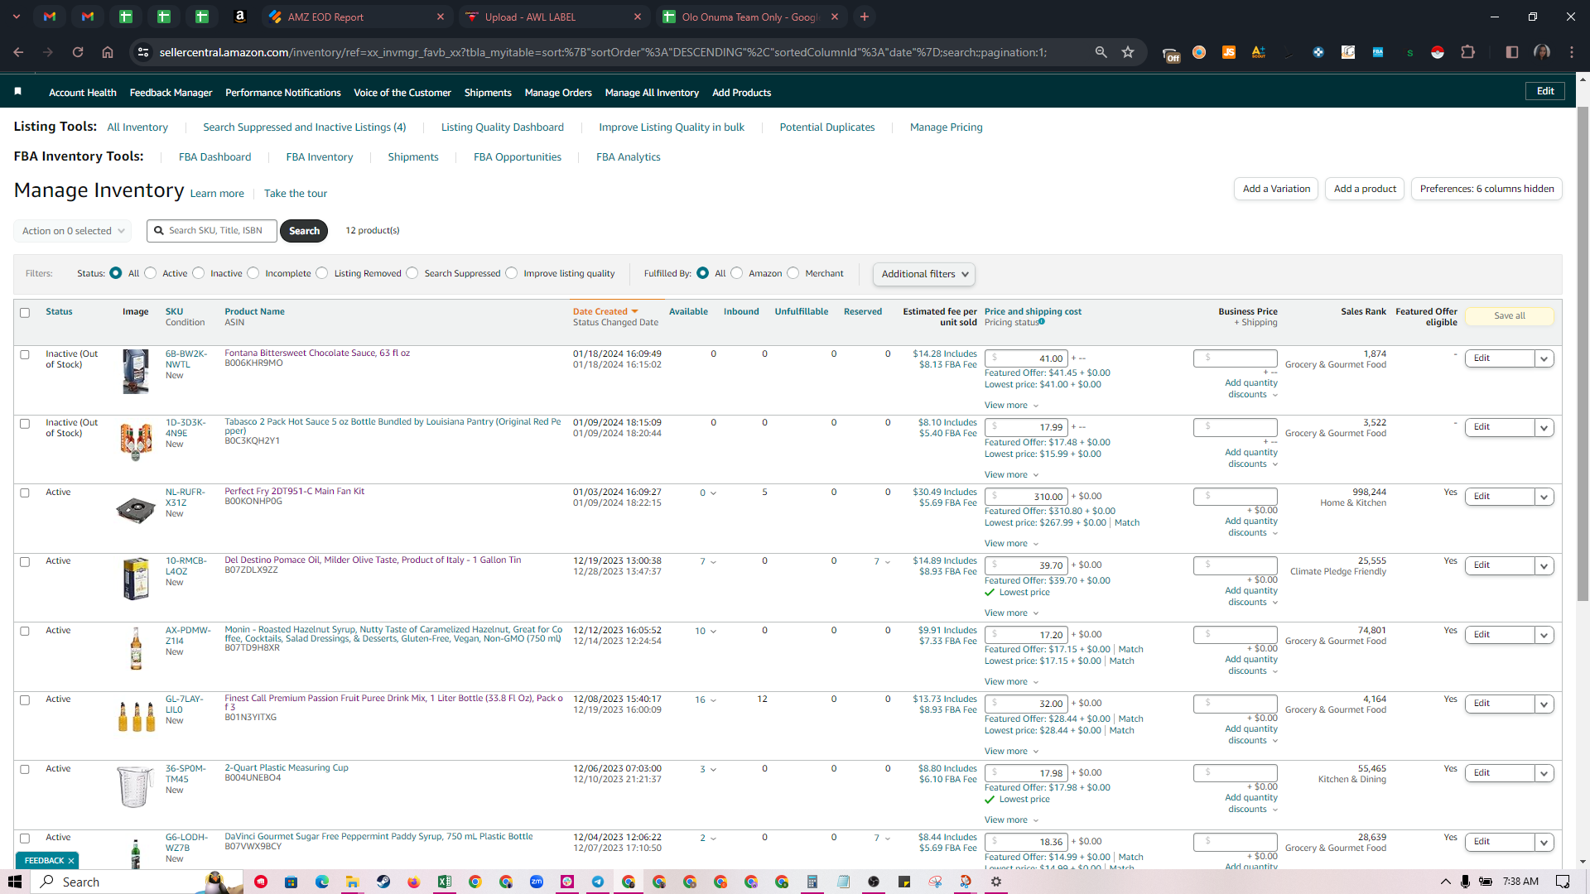The width and height of the screenshot is (1590, 894).
Task: Go to Manage Orders
Action: (x=558, y=93)
